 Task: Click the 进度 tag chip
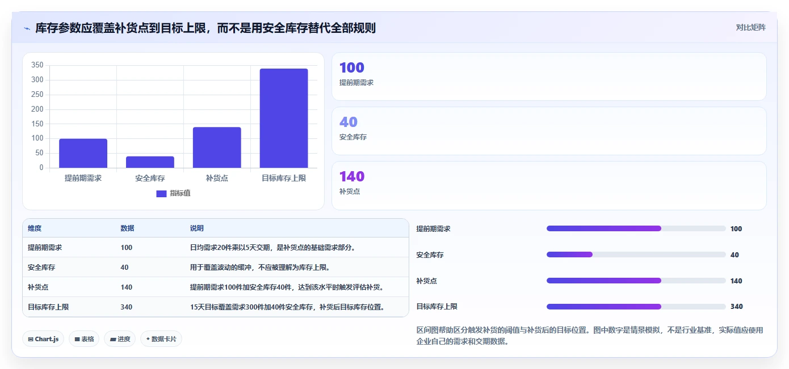click(120, 339)
